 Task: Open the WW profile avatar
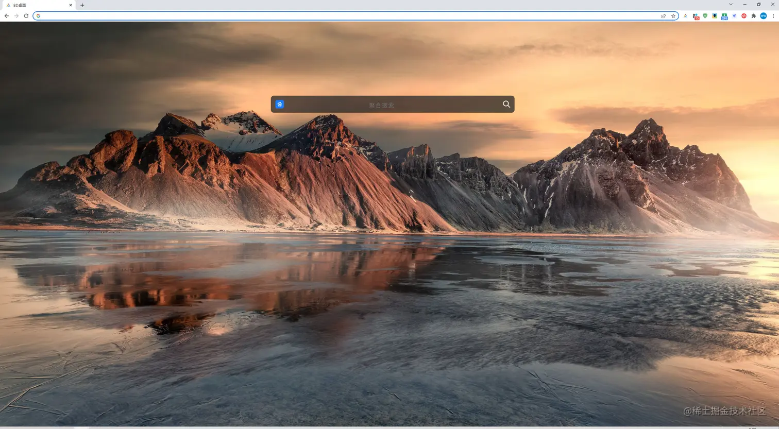(x=764, y=16)
